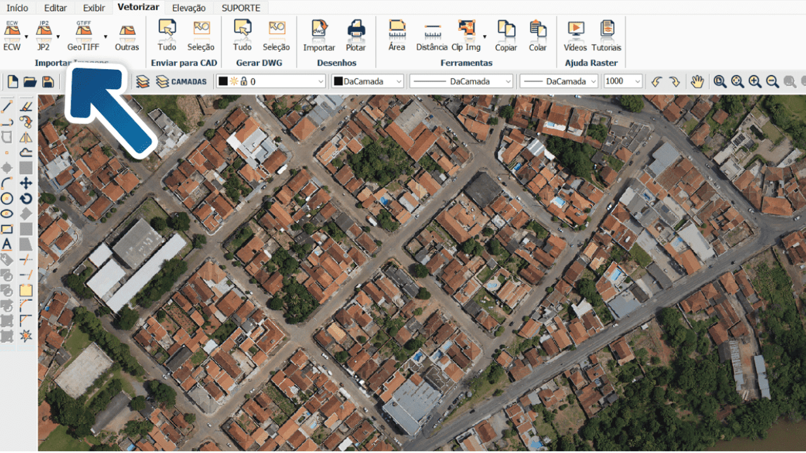806x453 pixels.
Task: Select the rectangle drawing tool
Action: (7, 229)
